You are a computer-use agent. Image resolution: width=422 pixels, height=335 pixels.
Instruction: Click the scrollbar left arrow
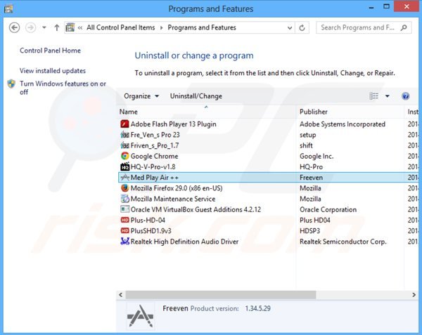[121, 295]
